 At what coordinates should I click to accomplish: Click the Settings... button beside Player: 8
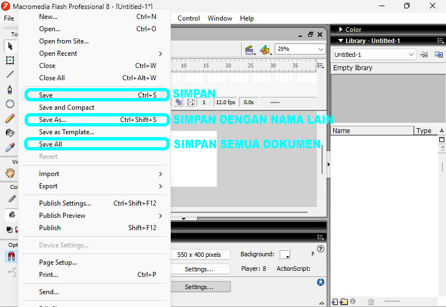click(199, 269)
